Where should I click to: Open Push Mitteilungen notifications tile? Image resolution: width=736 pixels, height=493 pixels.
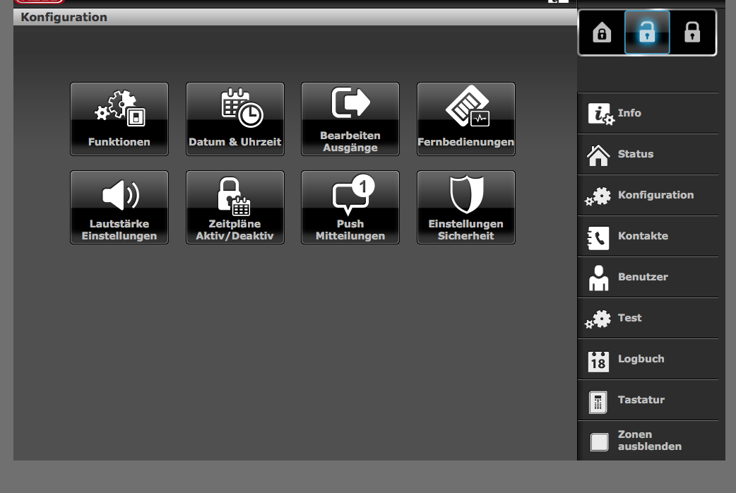coord(350,207)
